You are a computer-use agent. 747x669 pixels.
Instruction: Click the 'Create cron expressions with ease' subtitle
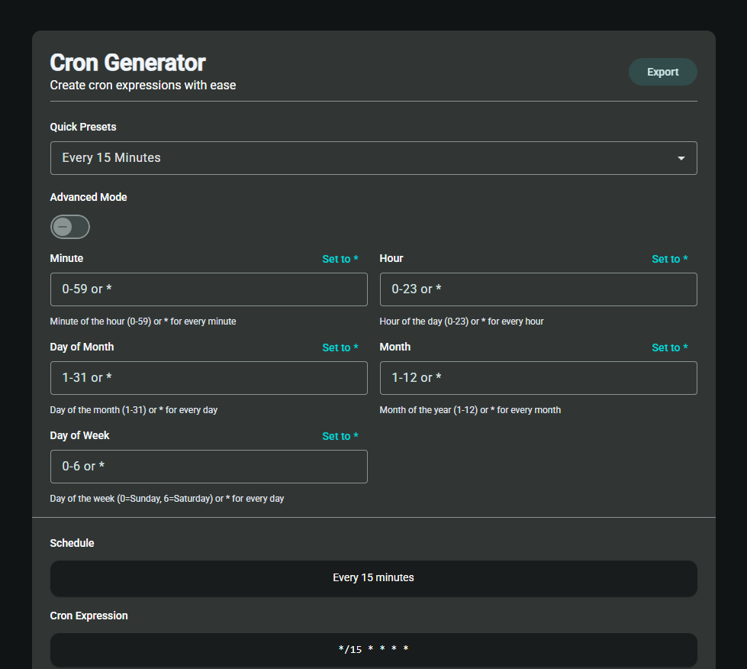pos(143,86)
